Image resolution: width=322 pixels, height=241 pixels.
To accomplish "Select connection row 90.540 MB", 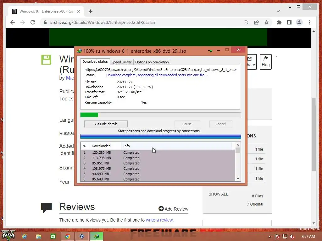I will point(158,174).
